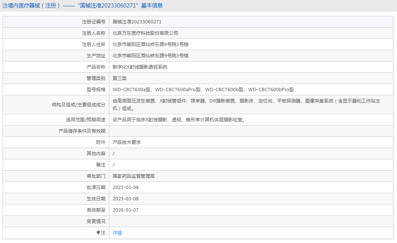Click the intended use text 该产品用于临床X射线摄影
Image resolution: width=397 pixels, height=243 pixels.
pos(179,120)
